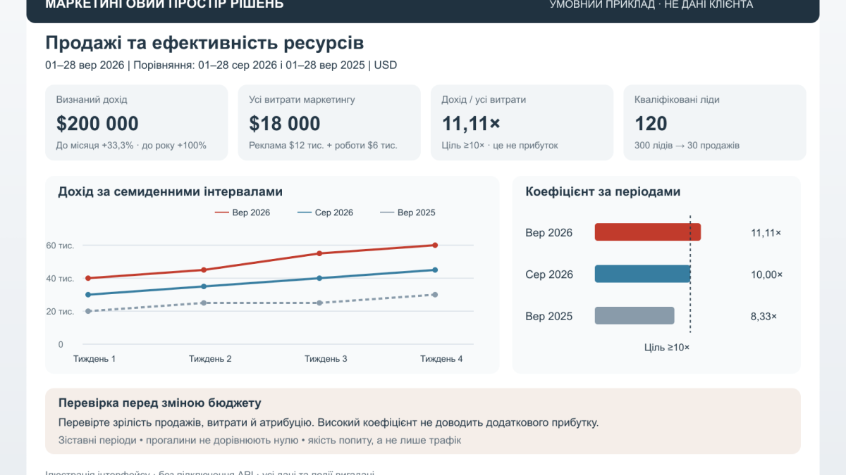Click the 'Дохід / усі витрати' card label
The image size is (846, 475).
484,100
